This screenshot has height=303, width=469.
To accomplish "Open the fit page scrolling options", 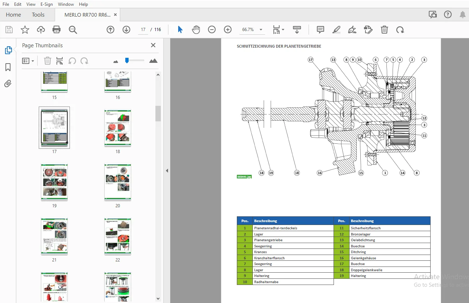I will pyautogui.click(x=278, y=30).
